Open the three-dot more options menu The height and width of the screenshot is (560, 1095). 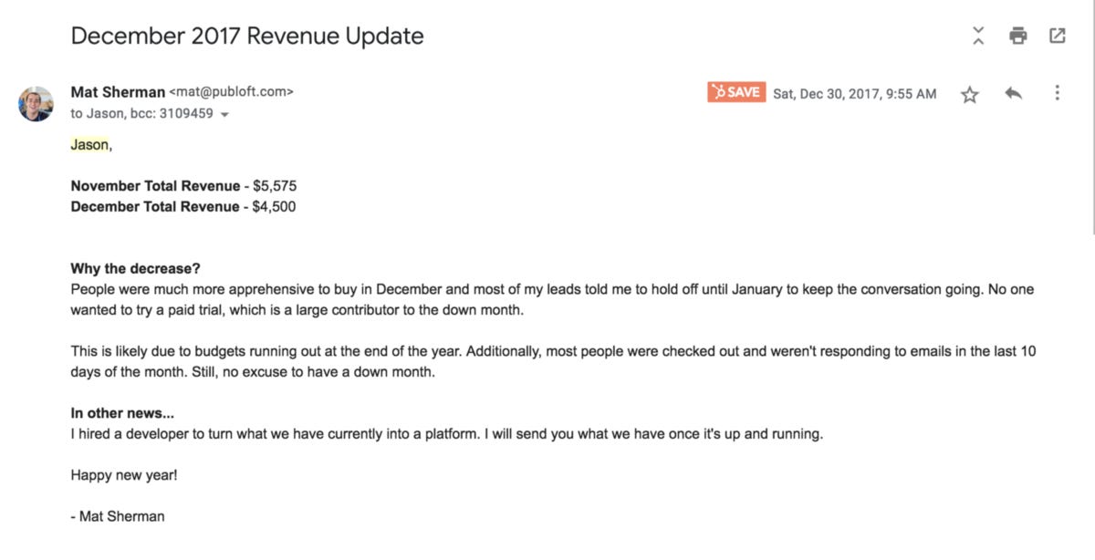coord(1057,93)
